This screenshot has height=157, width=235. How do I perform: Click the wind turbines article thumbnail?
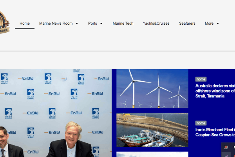pos(152,89)
